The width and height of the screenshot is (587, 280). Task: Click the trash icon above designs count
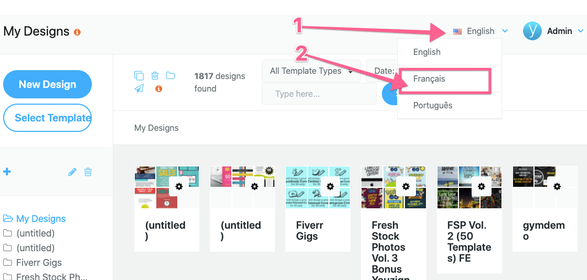(x=155, y=75)
